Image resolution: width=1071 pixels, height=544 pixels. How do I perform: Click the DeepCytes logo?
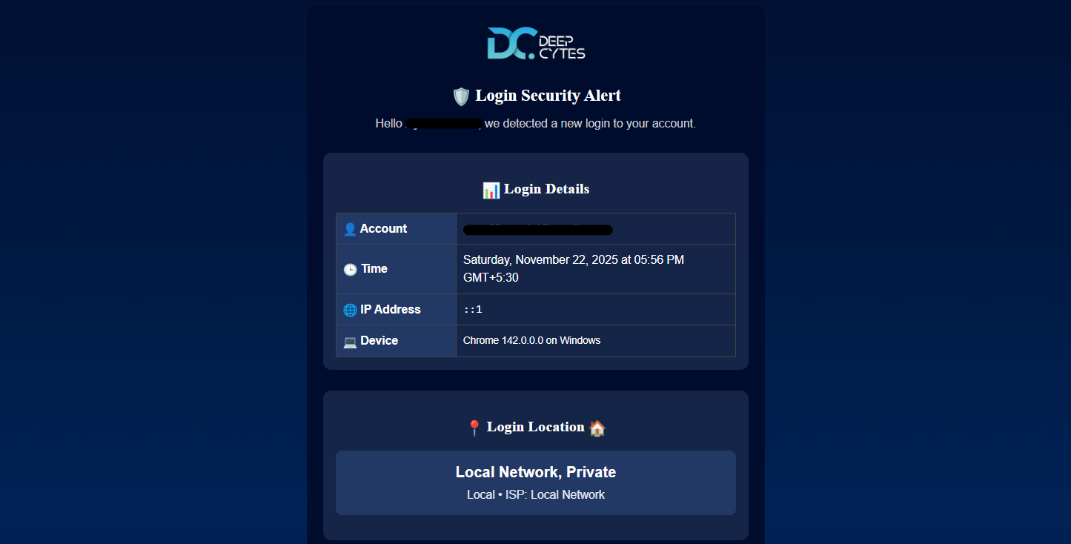pos(536,44)
